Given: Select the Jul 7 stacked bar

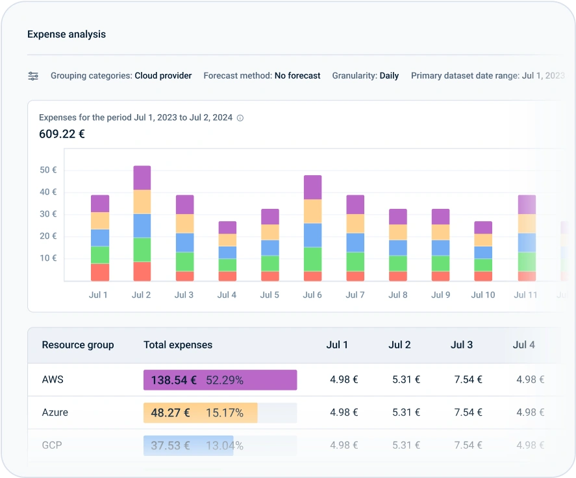Looking at the screenshot, I should [355, 238].
